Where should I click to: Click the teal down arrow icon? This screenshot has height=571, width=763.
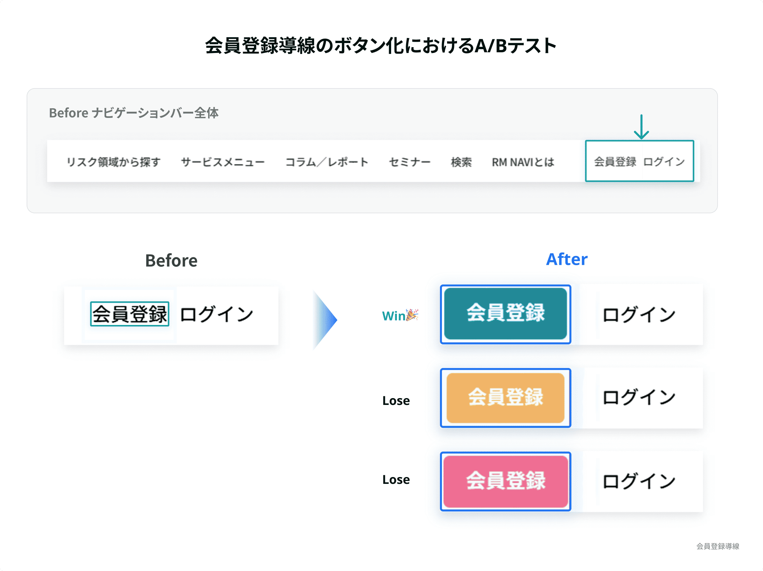[x=641, y=127]
